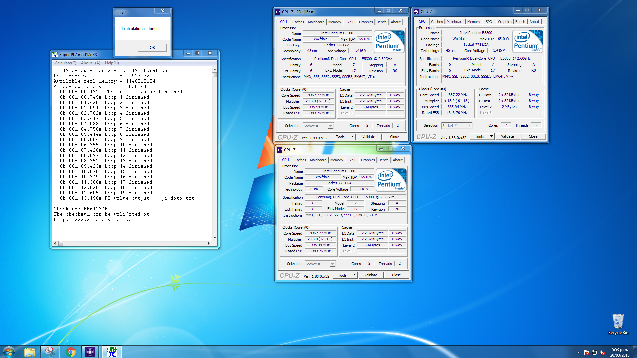Open About tab in CPU-Z jj6zst window
Image resolution: width=637 pixels, height=358 pixels.
(x=396, y=22)
